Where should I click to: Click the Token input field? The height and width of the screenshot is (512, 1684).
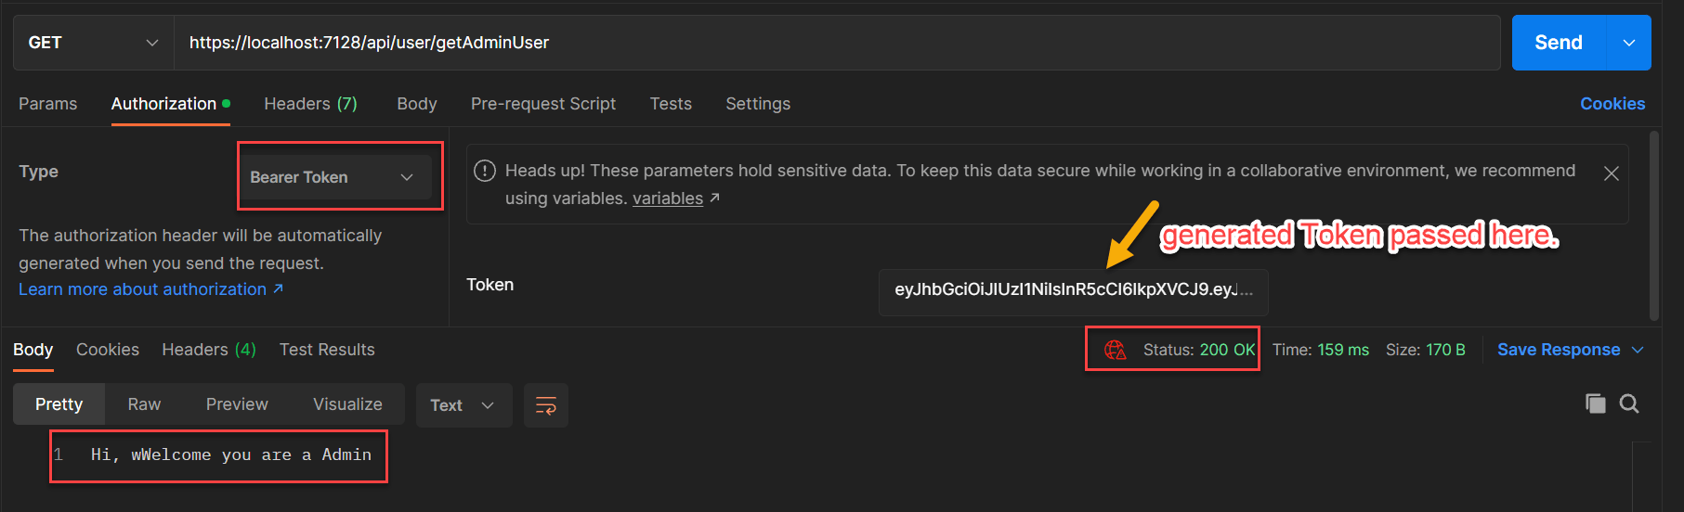[x=1073, y=290]
